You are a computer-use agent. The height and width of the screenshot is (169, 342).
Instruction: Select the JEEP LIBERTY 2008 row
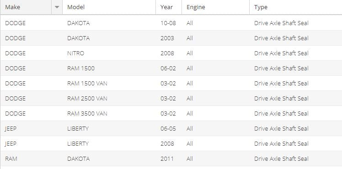(171, 143)
